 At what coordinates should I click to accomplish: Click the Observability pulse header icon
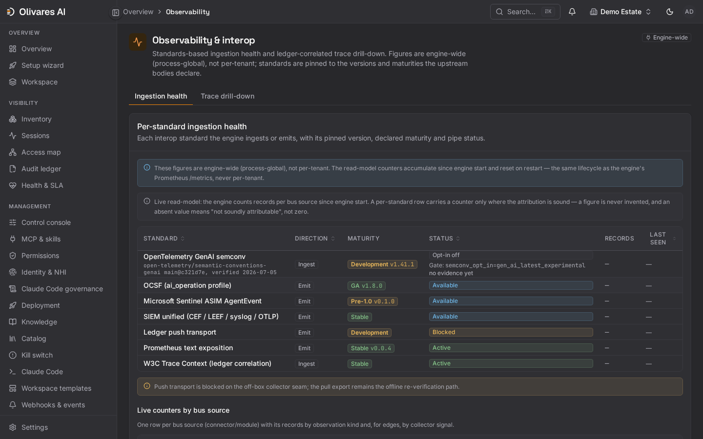[x=138, y=42]
